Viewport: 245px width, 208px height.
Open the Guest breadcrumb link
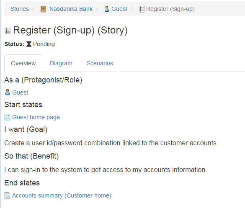(119, 9)
